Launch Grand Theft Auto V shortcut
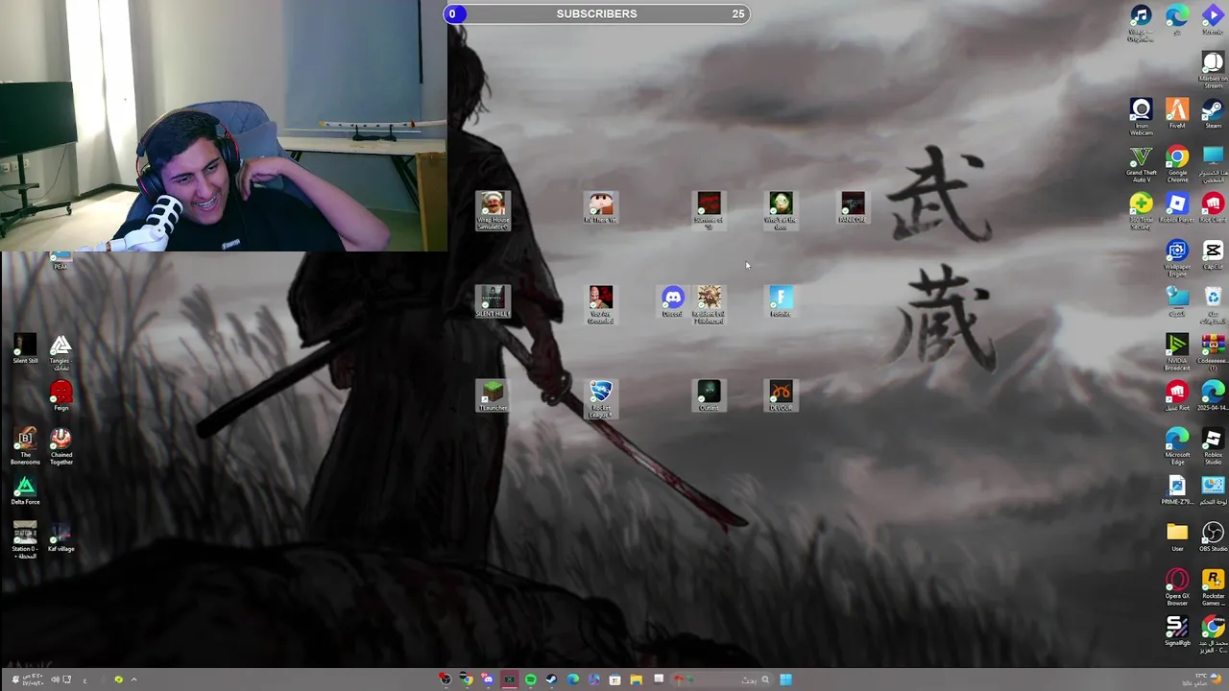This screenshot has height=691, width=1229. pos(1141,163)
